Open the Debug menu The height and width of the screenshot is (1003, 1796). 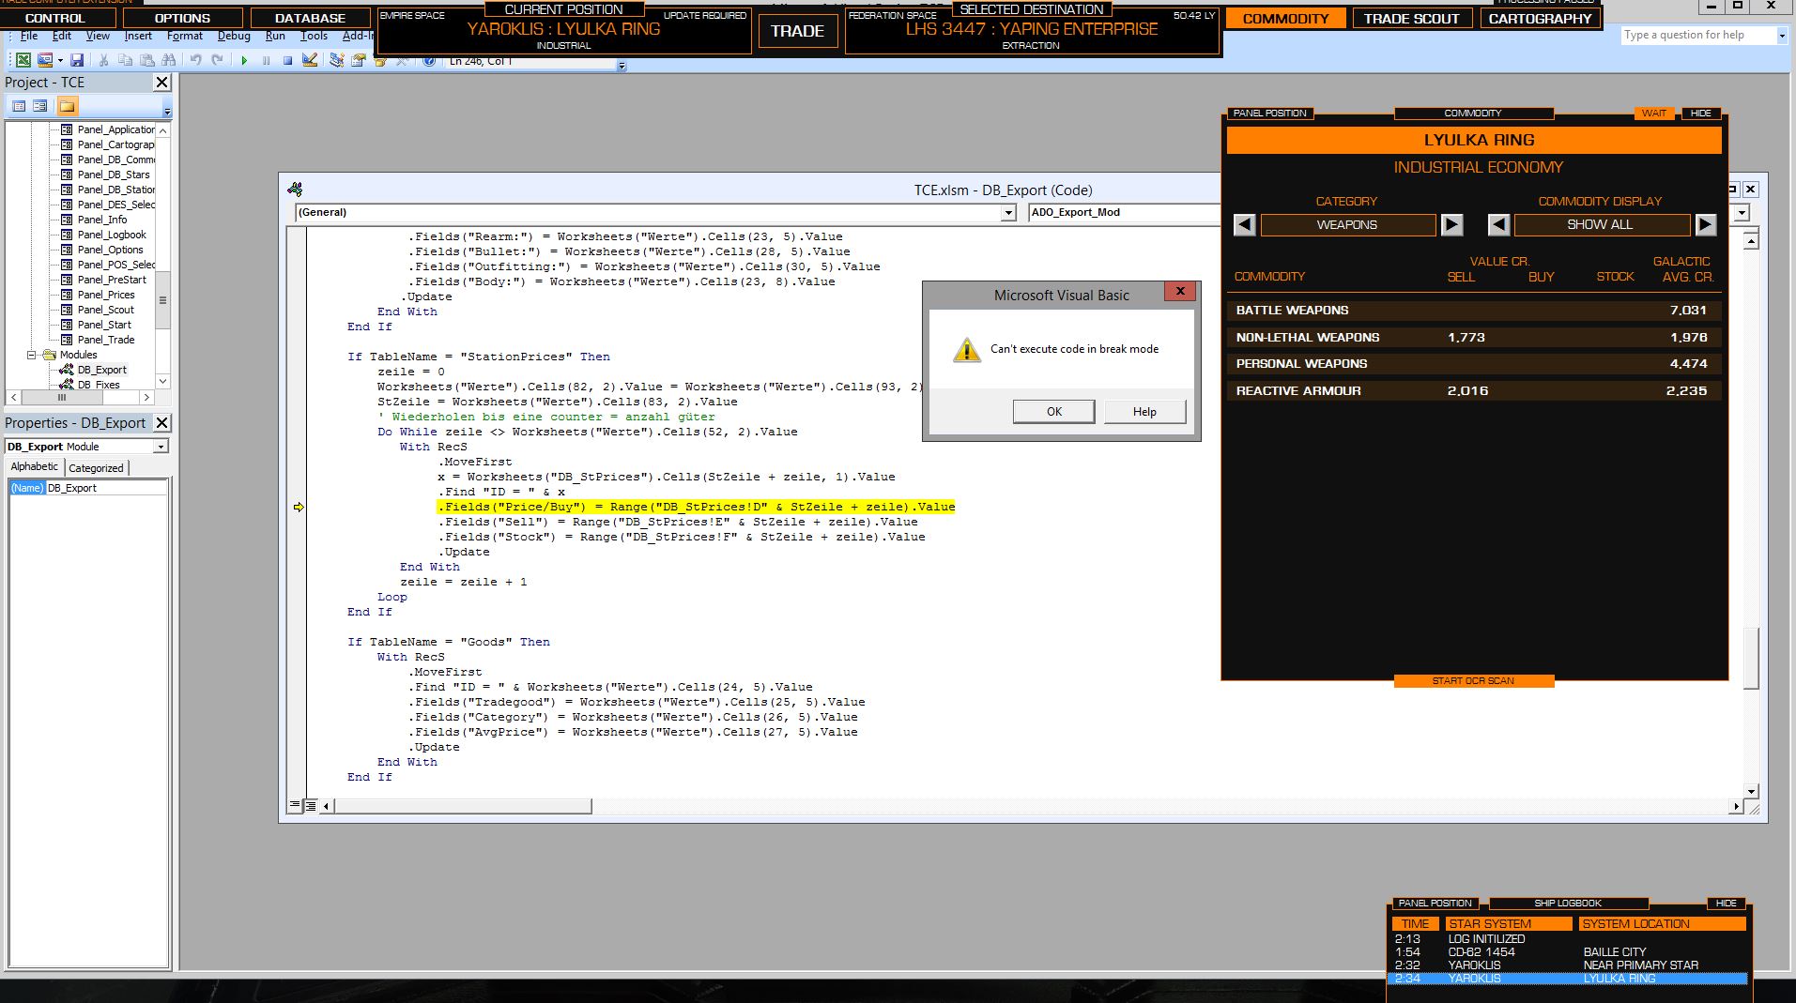tap(234, 36)
